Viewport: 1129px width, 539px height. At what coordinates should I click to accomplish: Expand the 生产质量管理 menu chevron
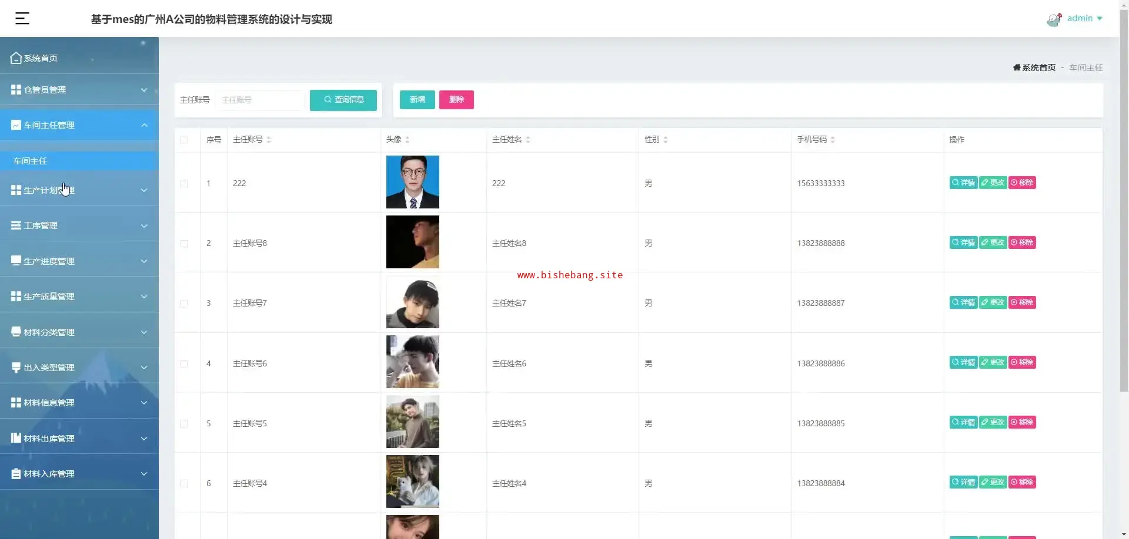tap(144, 297)
